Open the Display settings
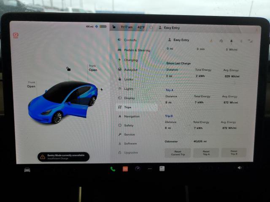This screenshot has width=270, height=202. pos(127,98)
